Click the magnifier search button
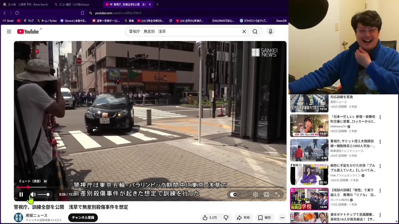 pyautogui.click(x=255, y=31)
